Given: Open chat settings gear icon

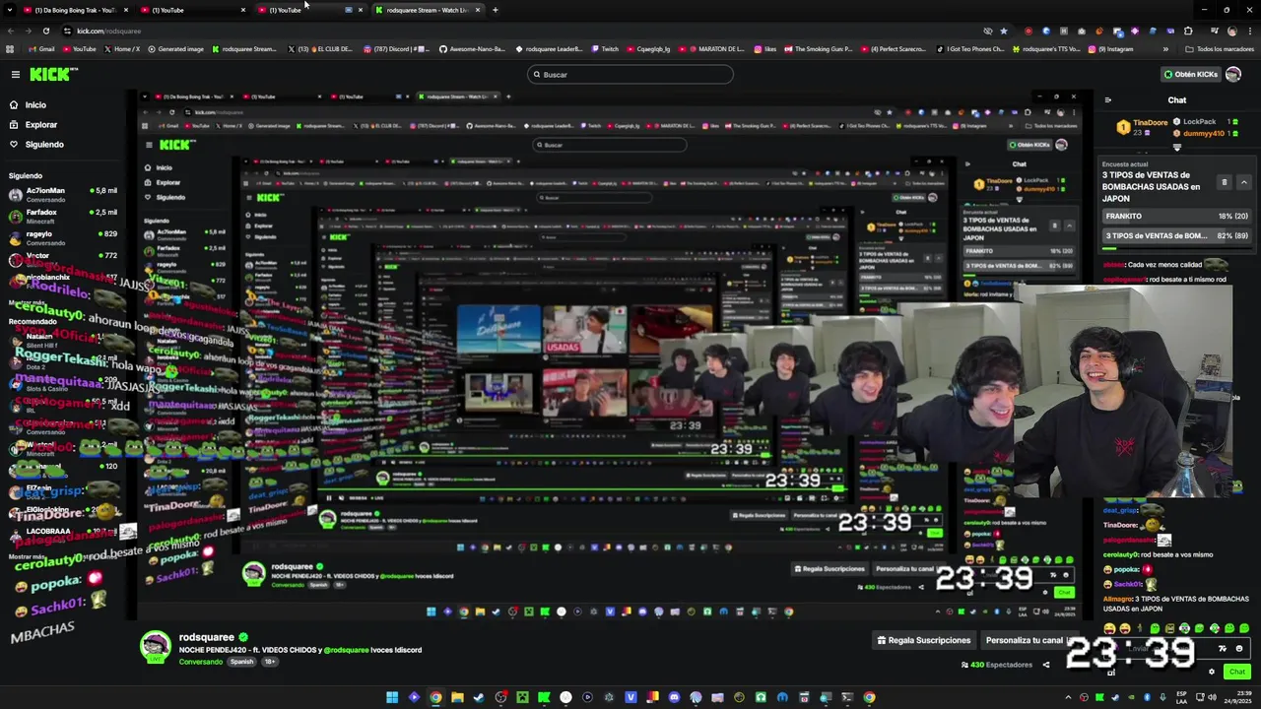Looking at the screenshot, I should [1212, 672].
